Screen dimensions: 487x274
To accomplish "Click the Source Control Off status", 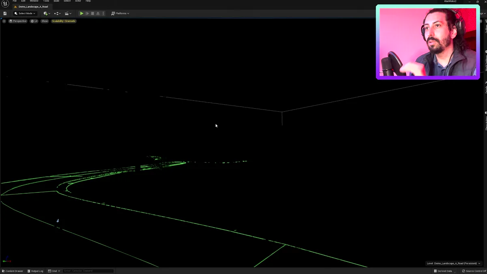I will [474, 271].
